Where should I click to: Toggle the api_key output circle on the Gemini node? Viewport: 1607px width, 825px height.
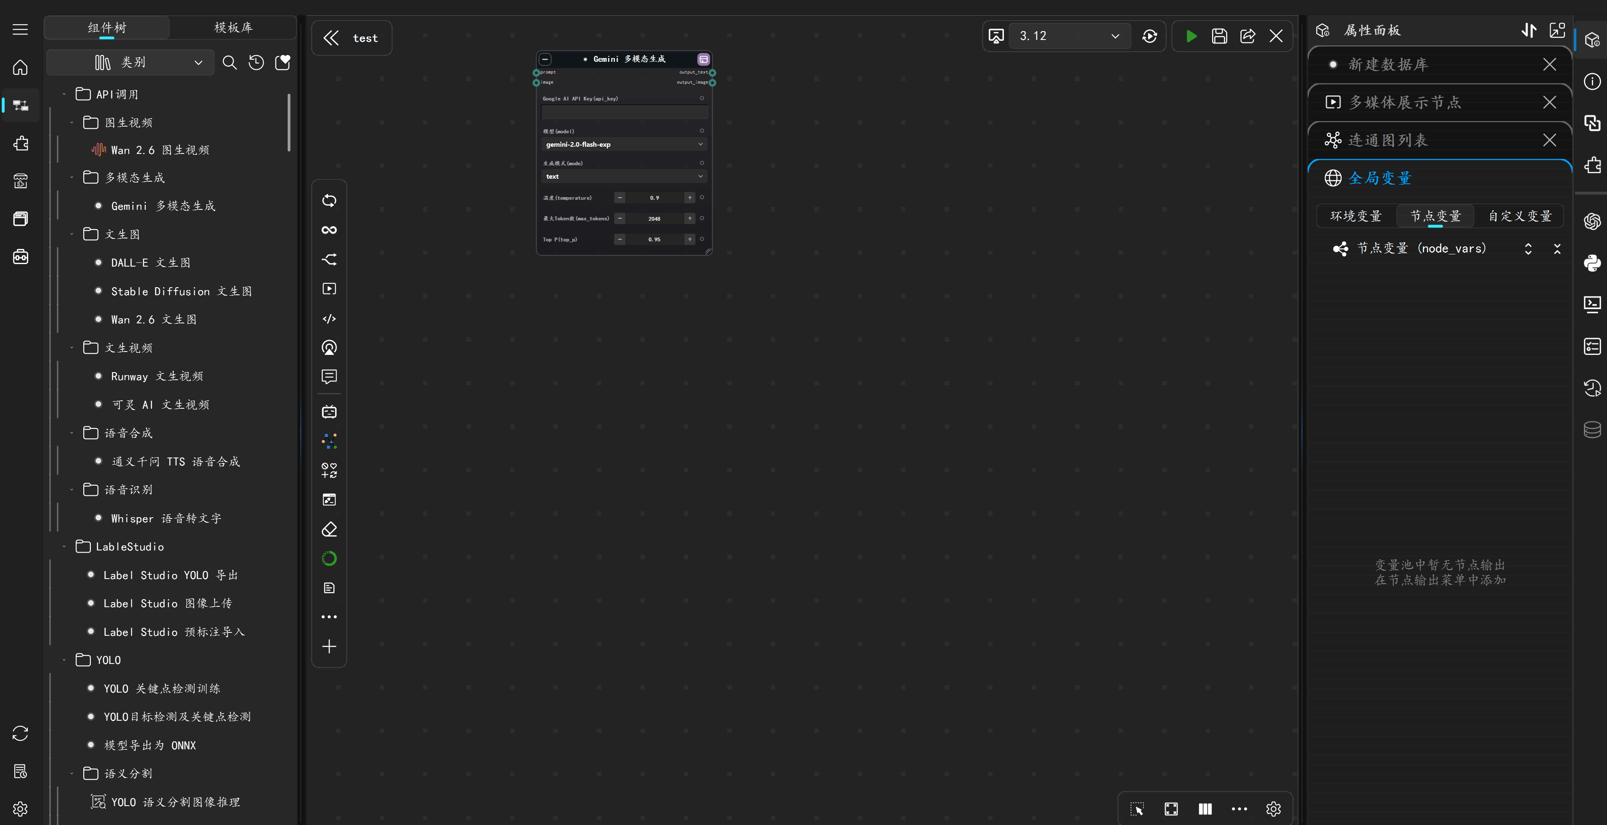click(702, 98)
